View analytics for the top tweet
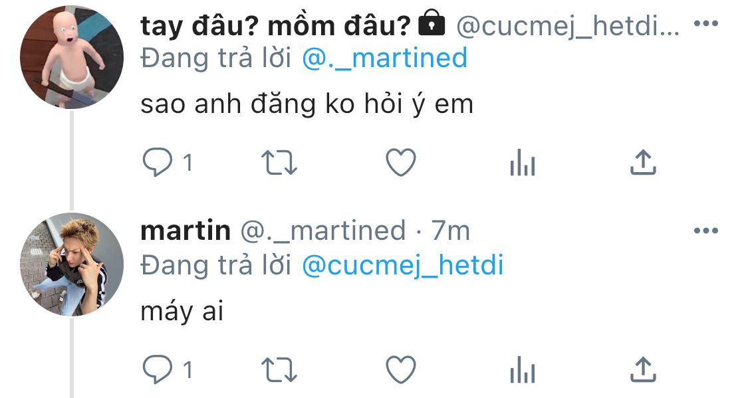Image resolution: width=748 pixels, height=398 pixels. point(522,163)
